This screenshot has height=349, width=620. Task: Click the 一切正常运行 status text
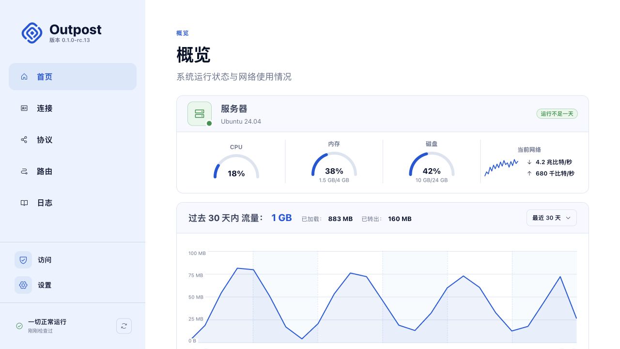[x=47, y=322]
